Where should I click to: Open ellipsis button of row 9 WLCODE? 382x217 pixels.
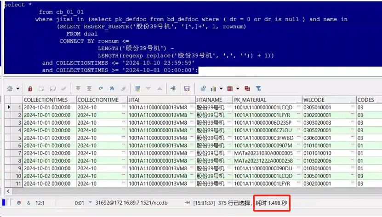tap(353, 167)
